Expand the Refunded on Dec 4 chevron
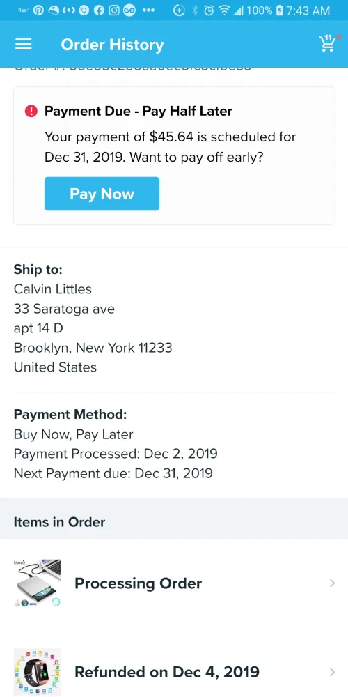Image resolution: width=348 pixels, height=697 pixels. [333, 672]
